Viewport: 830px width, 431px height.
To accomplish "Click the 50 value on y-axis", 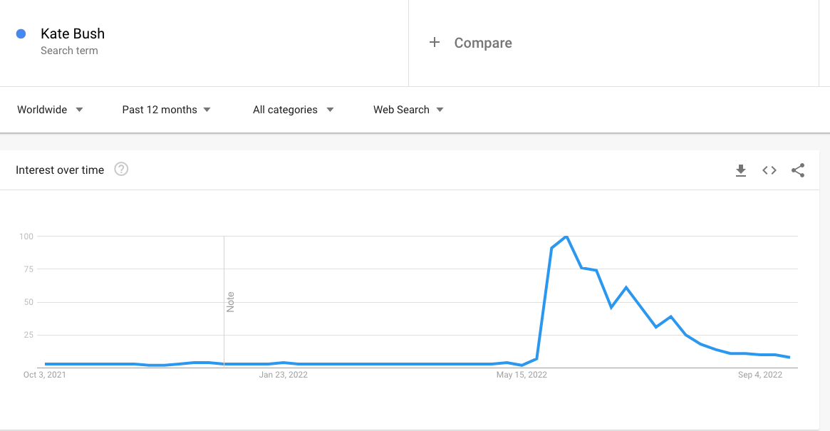I will point(29,302).
